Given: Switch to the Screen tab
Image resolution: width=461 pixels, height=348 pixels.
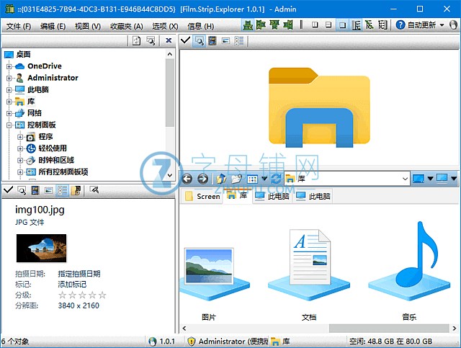Looking at the screenshot, I should pyautogui.click(x=202, y=196).
